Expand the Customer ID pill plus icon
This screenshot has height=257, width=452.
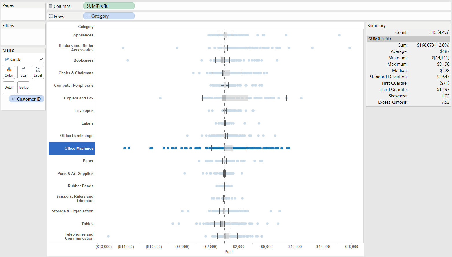point(14,99)
